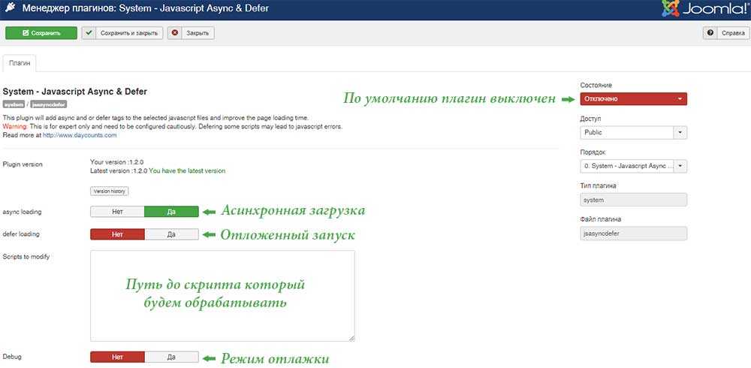The image size is (751, 368).
Task: Click the Файл плагина jsasyncdefer field
Action: 633,234
